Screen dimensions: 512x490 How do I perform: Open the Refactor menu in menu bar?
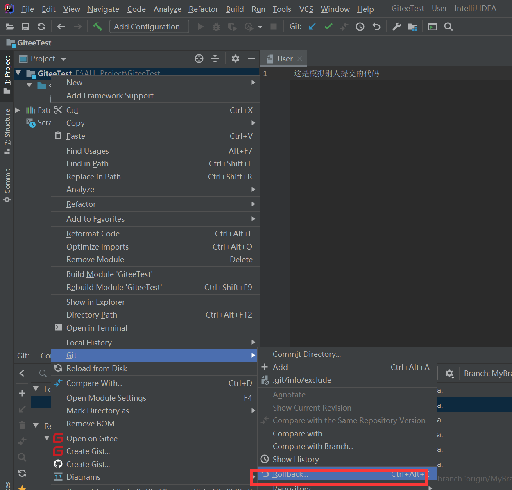click(203, 9)
